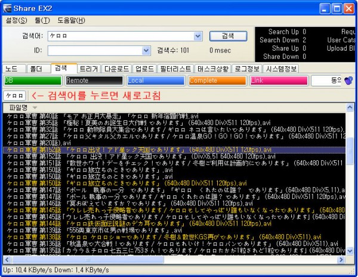Select the ケロロ軍曹 第27話 file row
The image size is (358, 277).
[x=174, y=136]
